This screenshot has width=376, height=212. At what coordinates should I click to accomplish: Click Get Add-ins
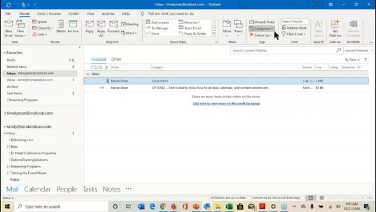[x=335, y=29]
